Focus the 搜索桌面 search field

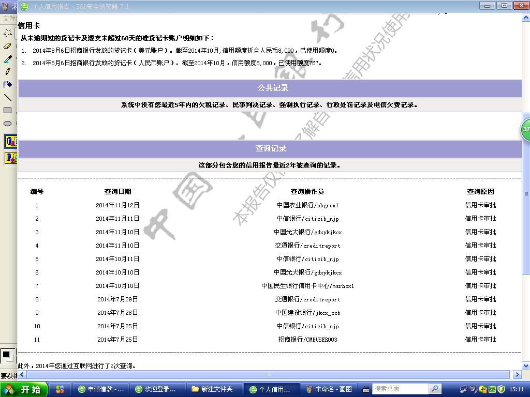(x=400, y=389)
